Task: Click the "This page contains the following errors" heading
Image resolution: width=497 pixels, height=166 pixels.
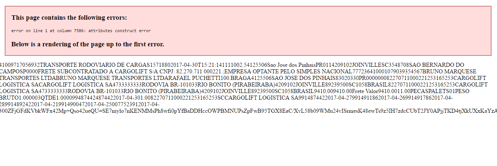Action: (x=69, y=18)
